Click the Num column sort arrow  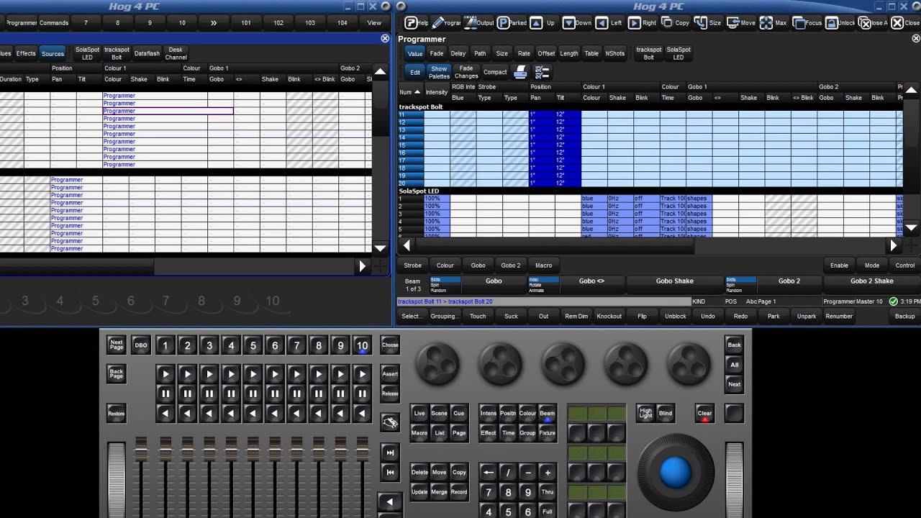pos(417,92)
